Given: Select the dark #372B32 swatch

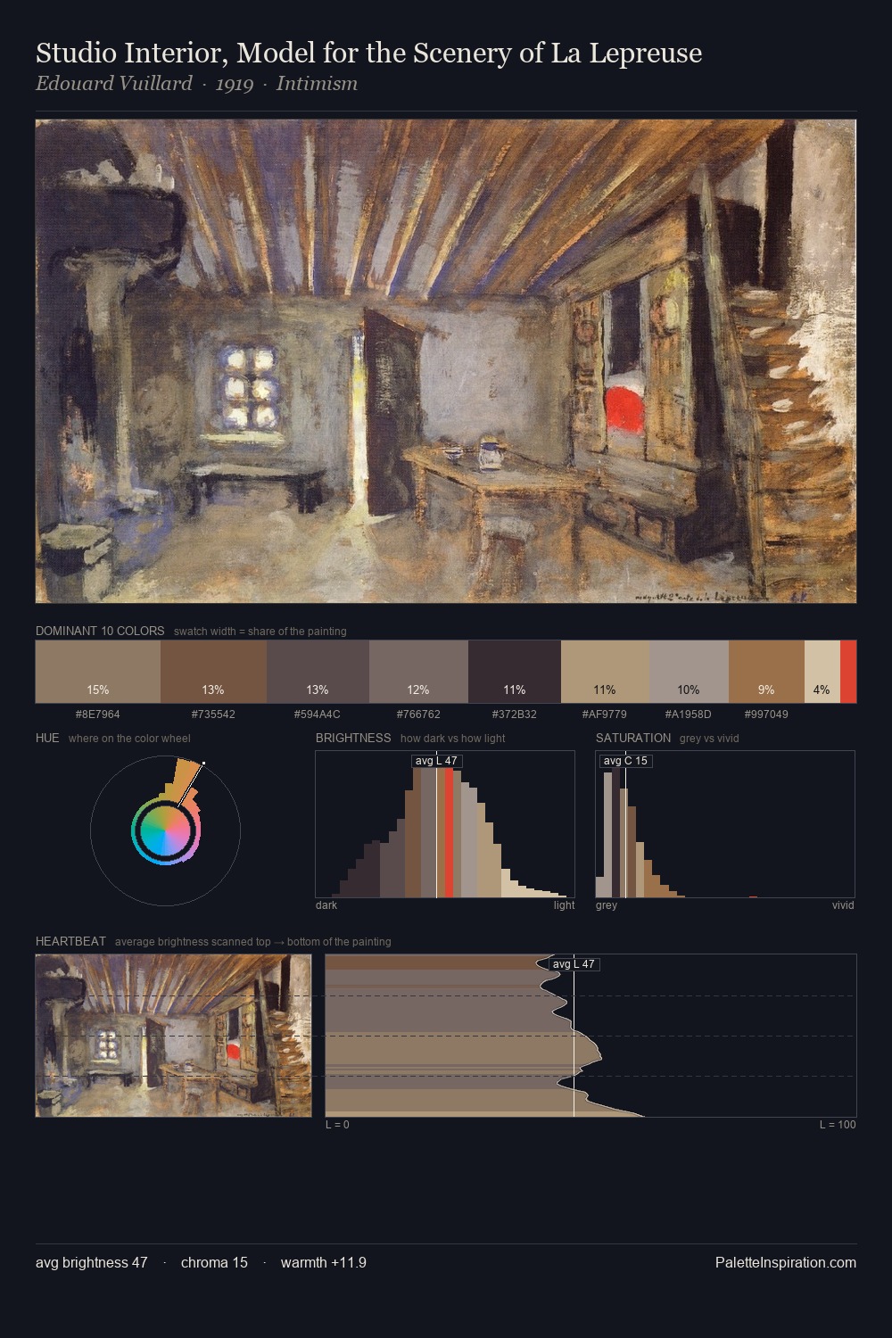Looking at the screenshot, I should [x=515, y=672].
